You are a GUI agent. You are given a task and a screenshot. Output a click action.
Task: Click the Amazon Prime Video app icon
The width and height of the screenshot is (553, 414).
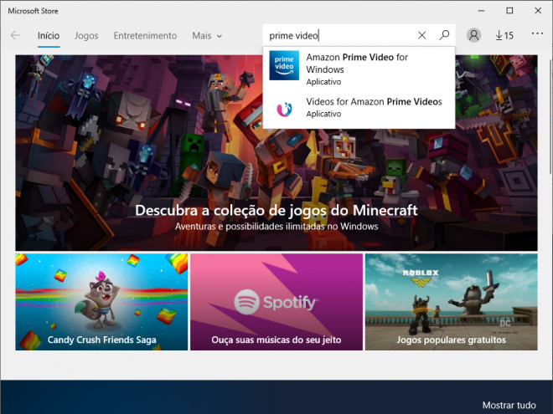click(284, 65)
